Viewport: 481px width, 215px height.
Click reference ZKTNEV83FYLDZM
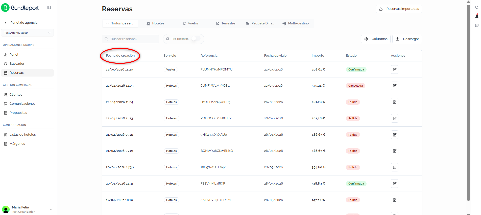pos(215,200)
